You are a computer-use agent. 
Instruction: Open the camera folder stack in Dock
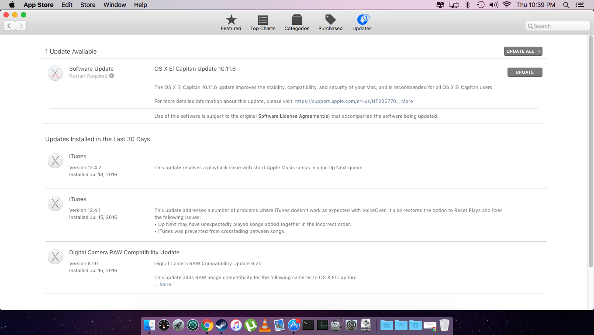click(x=387, y=325)
